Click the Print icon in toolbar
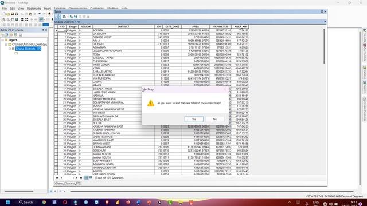The image size is (367, 206). [17, 14]
